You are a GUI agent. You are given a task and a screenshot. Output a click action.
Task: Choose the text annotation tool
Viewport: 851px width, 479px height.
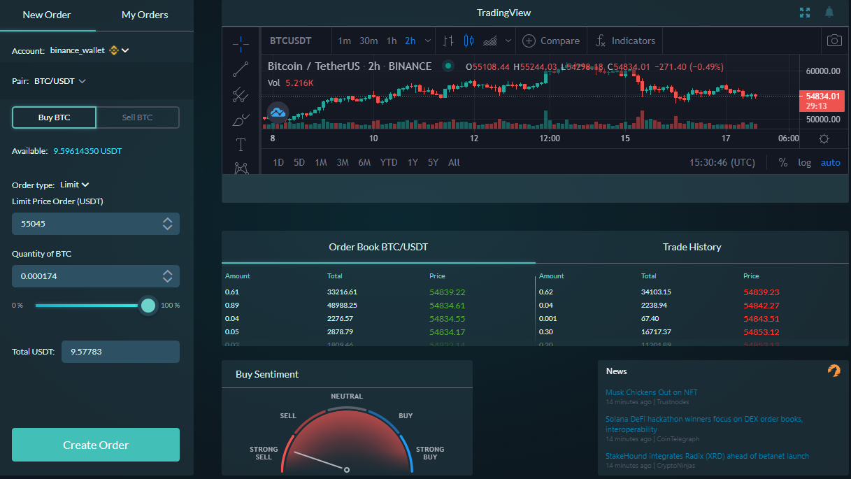tap(241, 145)
